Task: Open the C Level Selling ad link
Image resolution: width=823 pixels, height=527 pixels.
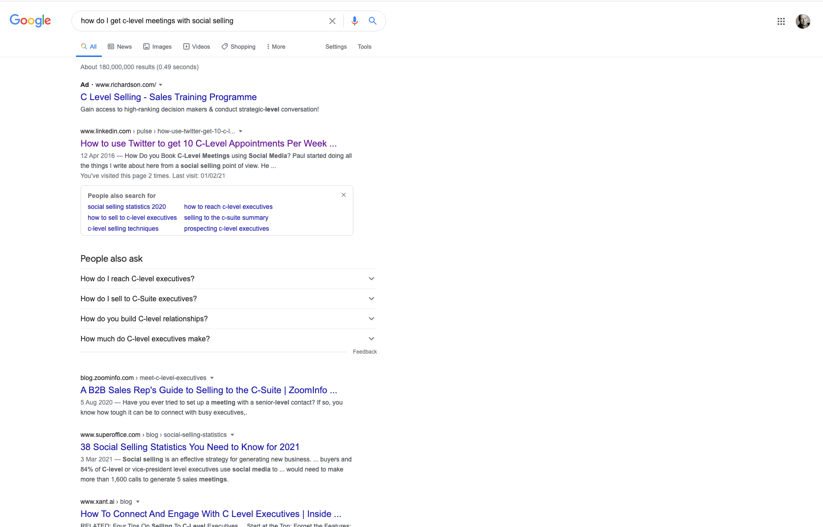Action: tap(169, 97)
